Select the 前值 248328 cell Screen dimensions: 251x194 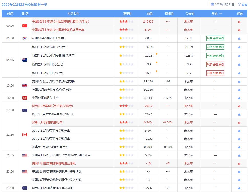[x=148, y=21]
